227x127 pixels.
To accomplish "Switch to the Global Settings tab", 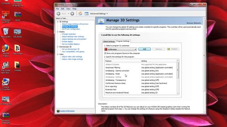I will 109,41.
